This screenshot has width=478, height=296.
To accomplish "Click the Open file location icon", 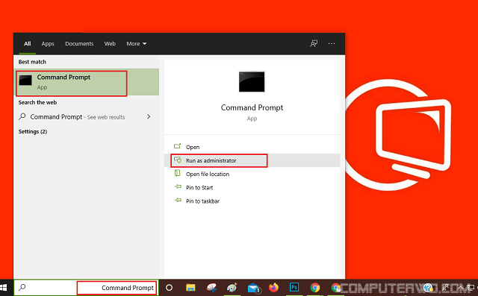I will 178,173.
